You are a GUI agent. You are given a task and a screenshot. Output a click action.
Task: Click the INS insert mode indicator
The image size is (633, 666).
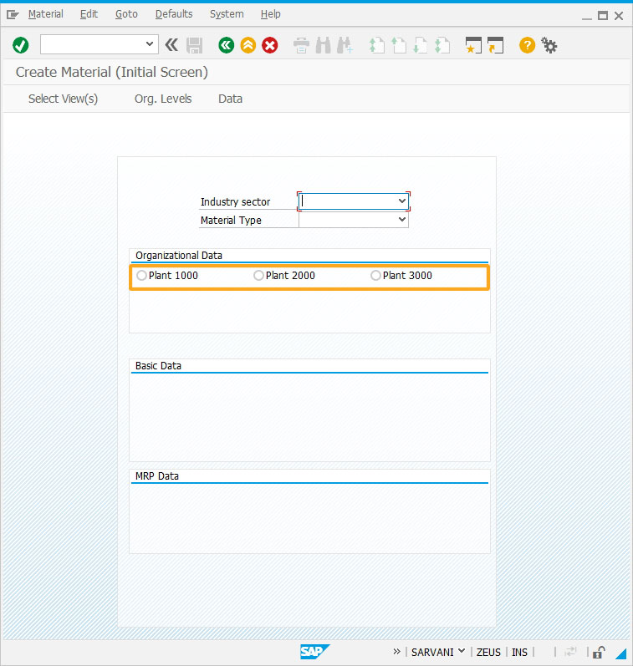(519, 652)
